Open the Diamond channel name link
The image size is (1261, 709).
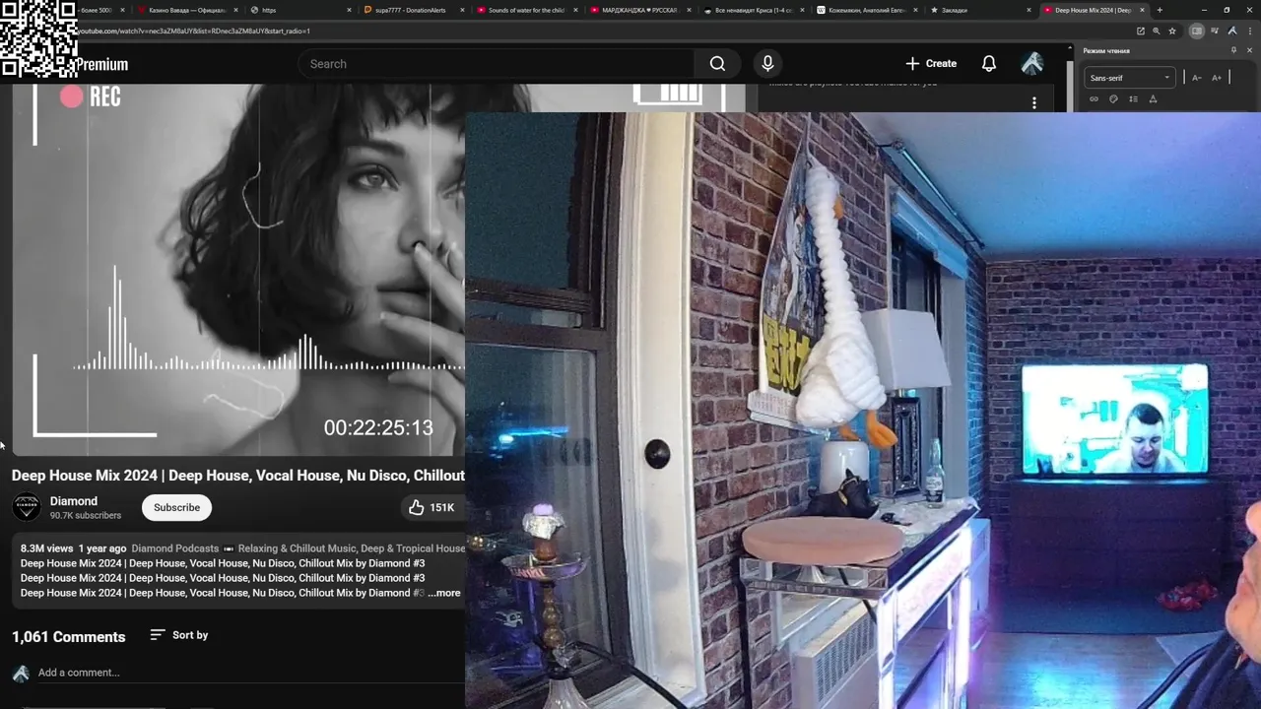tap(74, 501)
